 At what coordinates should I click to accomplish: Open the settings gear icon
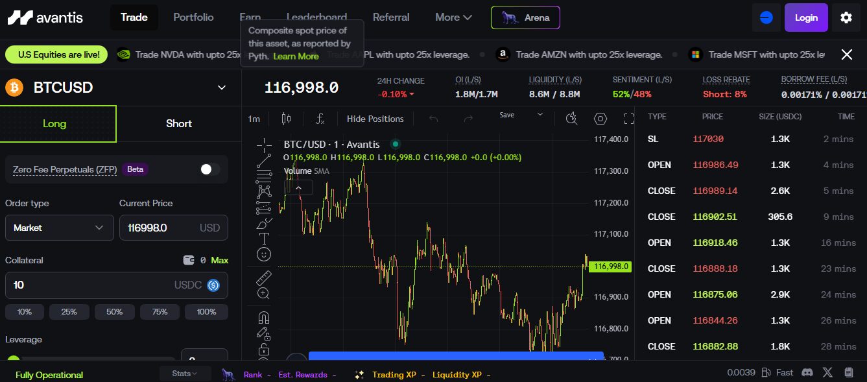846,18
